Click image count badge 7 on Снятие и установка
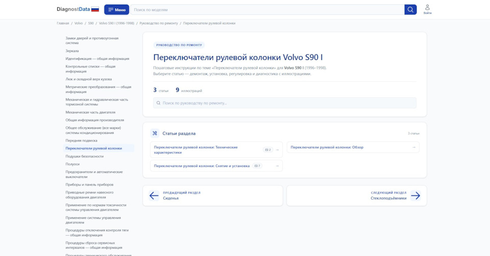 257,166
